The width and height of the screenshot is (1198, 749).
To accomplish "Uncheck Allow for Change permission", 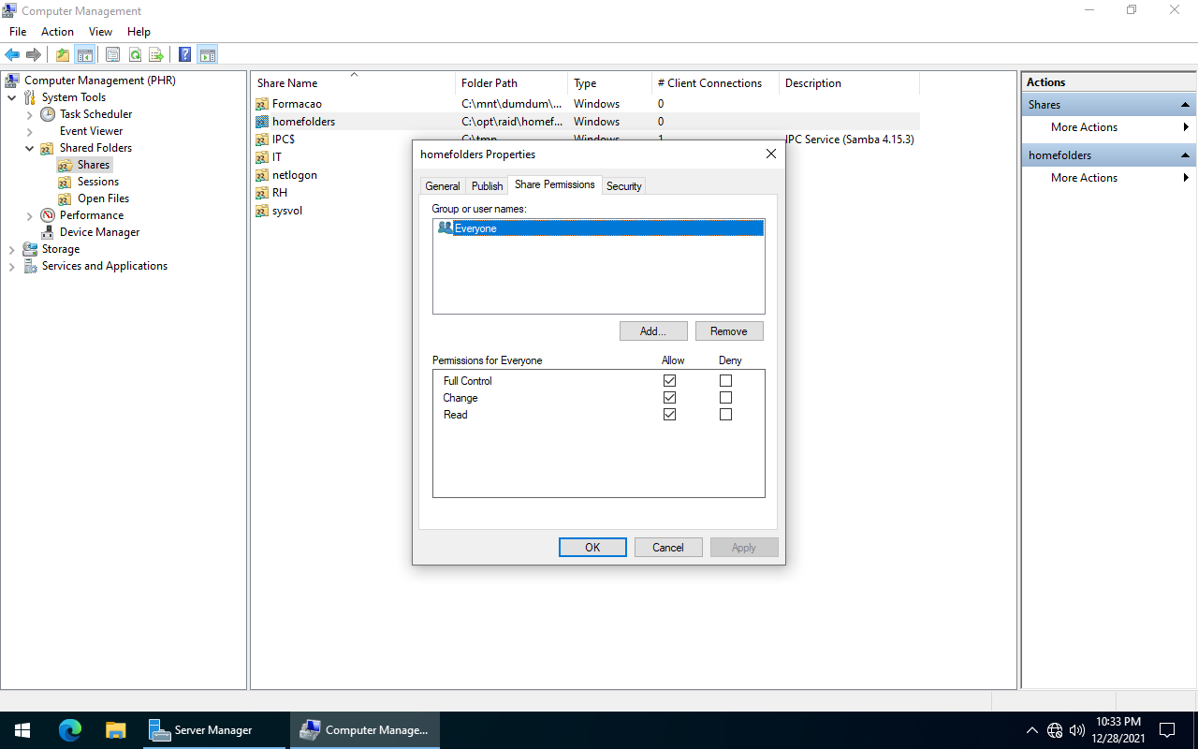I will click(x=669, y=397).
